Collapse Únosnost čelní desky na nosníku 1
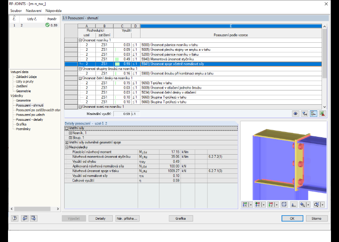 pyautogui.click(x=80, y=78)
